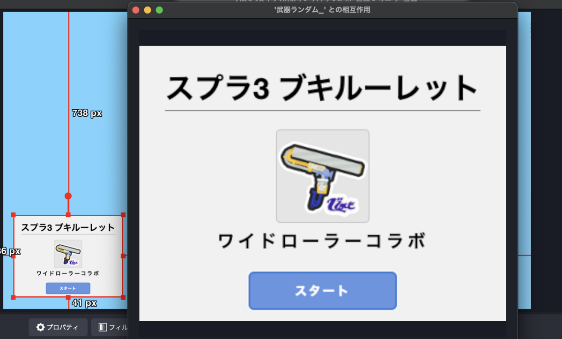Open プロパティ with the gear icon button

(58, 327)
